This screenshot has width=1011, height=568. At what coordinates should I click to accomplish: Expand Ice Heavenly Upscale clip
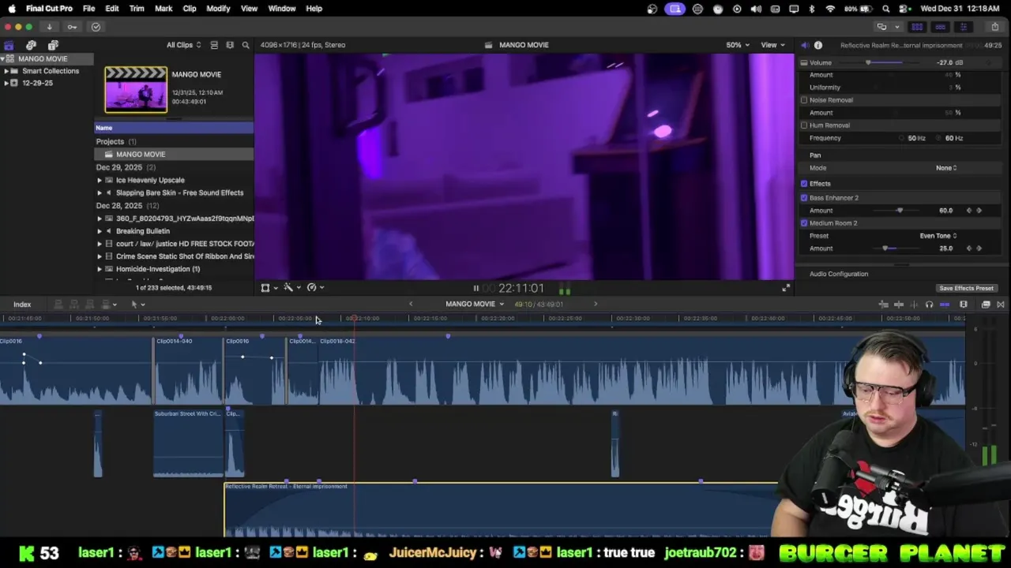(100, 180)
